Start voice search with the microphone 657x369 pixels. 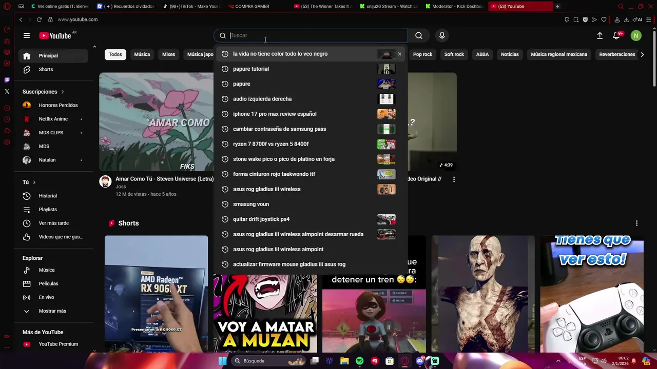click(442, 35)
